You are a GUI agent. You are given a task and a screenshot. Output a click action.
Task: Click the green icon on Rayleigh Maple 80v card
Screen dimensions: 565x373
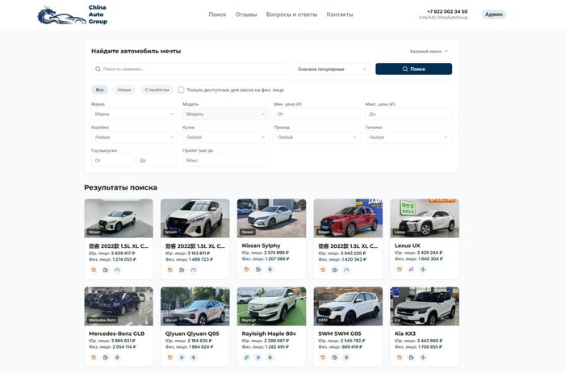click(x=246, y=358)
